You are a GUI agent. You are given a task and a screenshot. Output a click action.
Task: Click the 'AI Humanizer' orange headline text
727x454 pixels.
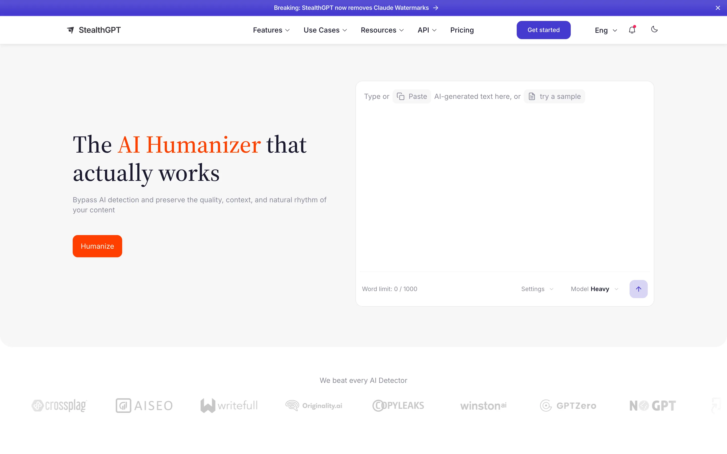189,145
